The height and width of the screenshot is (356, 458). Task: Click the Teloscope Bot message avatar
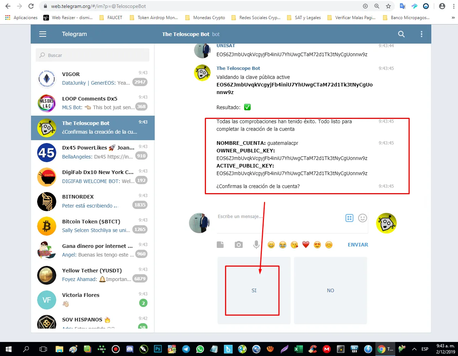pyautogui.click(x=202, y=73)
